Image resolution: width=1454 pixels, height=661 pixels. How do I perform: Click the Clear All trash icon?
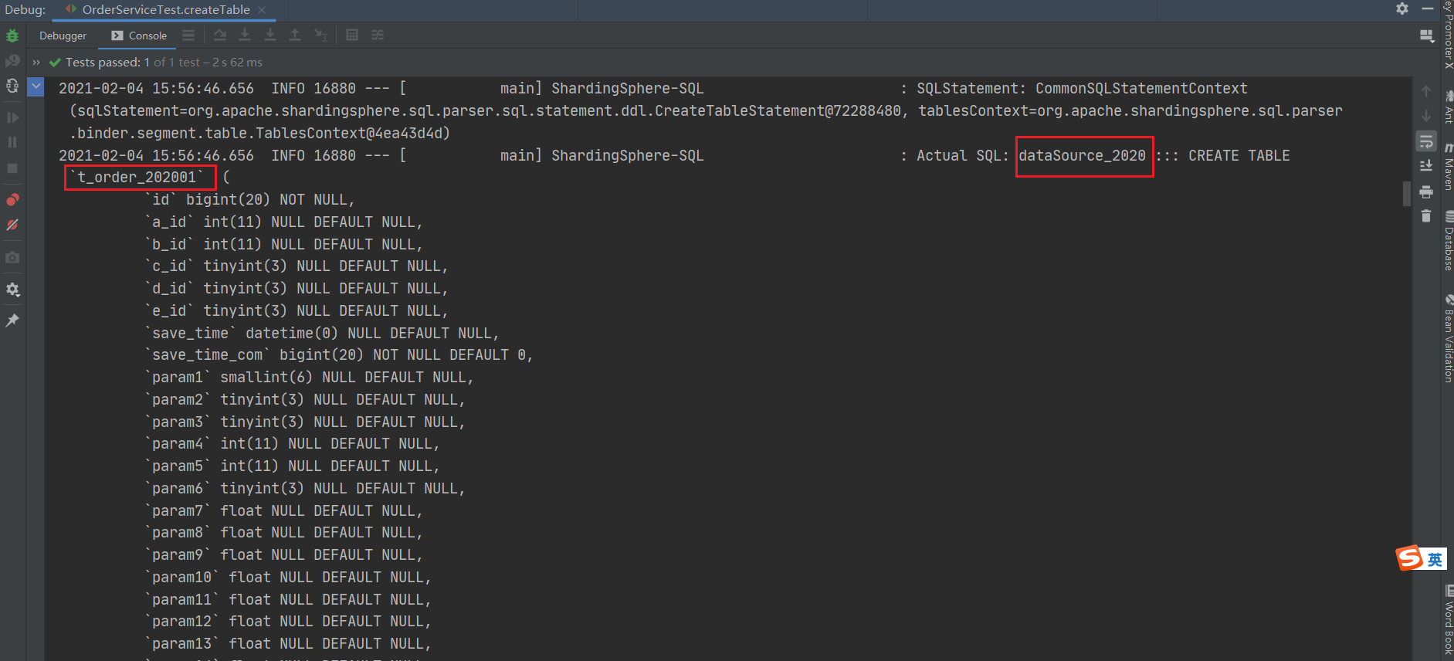coord(1426,216)
